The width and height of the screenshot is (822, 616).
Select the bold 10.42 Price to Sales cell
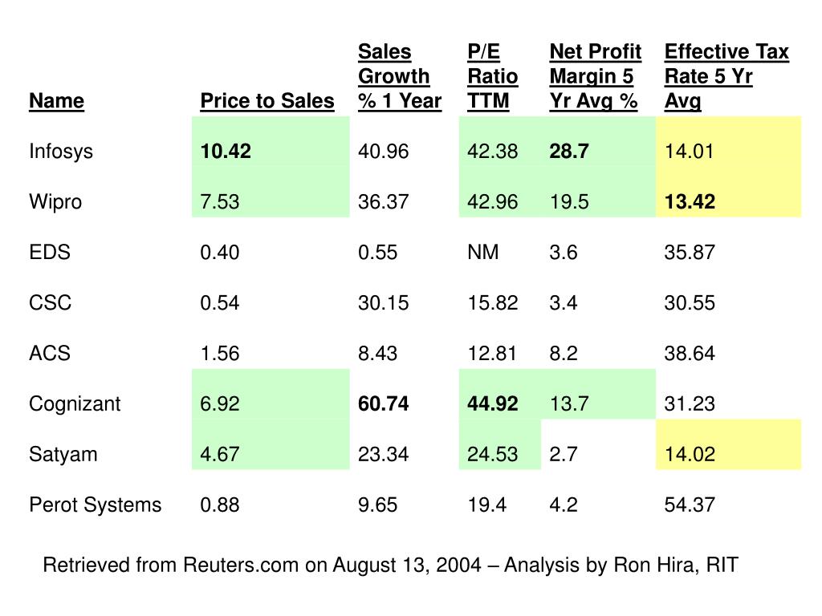point(226,152)
